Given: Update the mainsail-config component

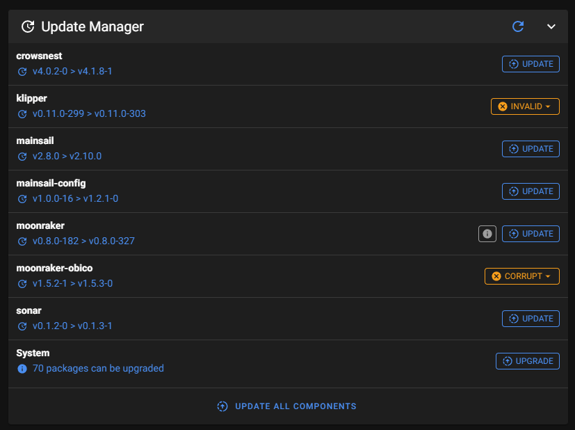Looking at the screenshot, I should (531, 191).
